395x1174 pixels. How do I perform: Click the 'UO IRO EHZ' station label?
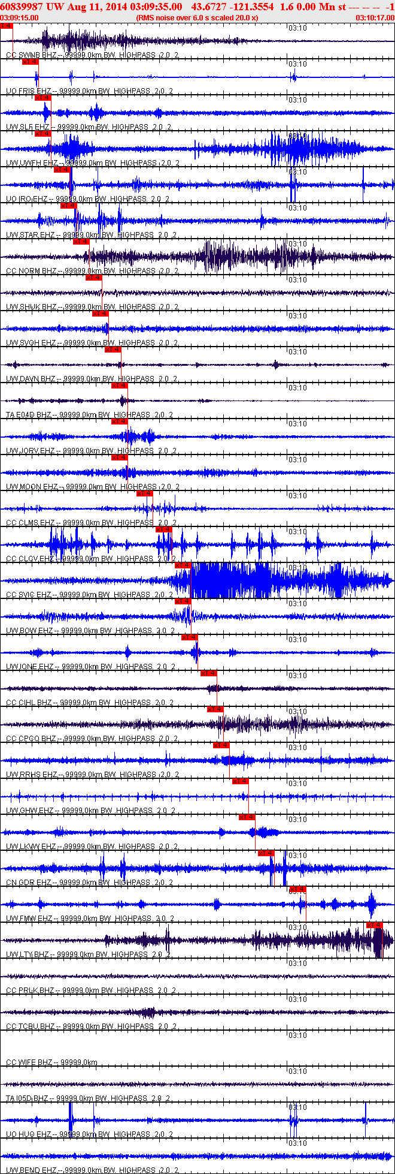[28, 199]
